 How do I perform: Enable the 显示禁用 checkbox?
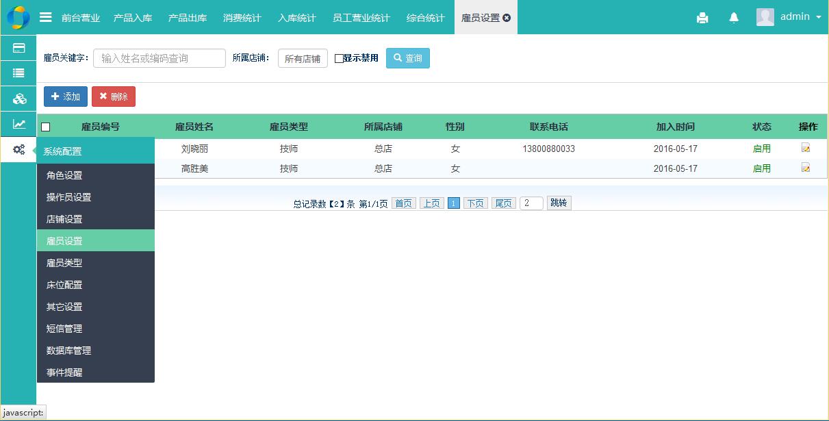339,59
